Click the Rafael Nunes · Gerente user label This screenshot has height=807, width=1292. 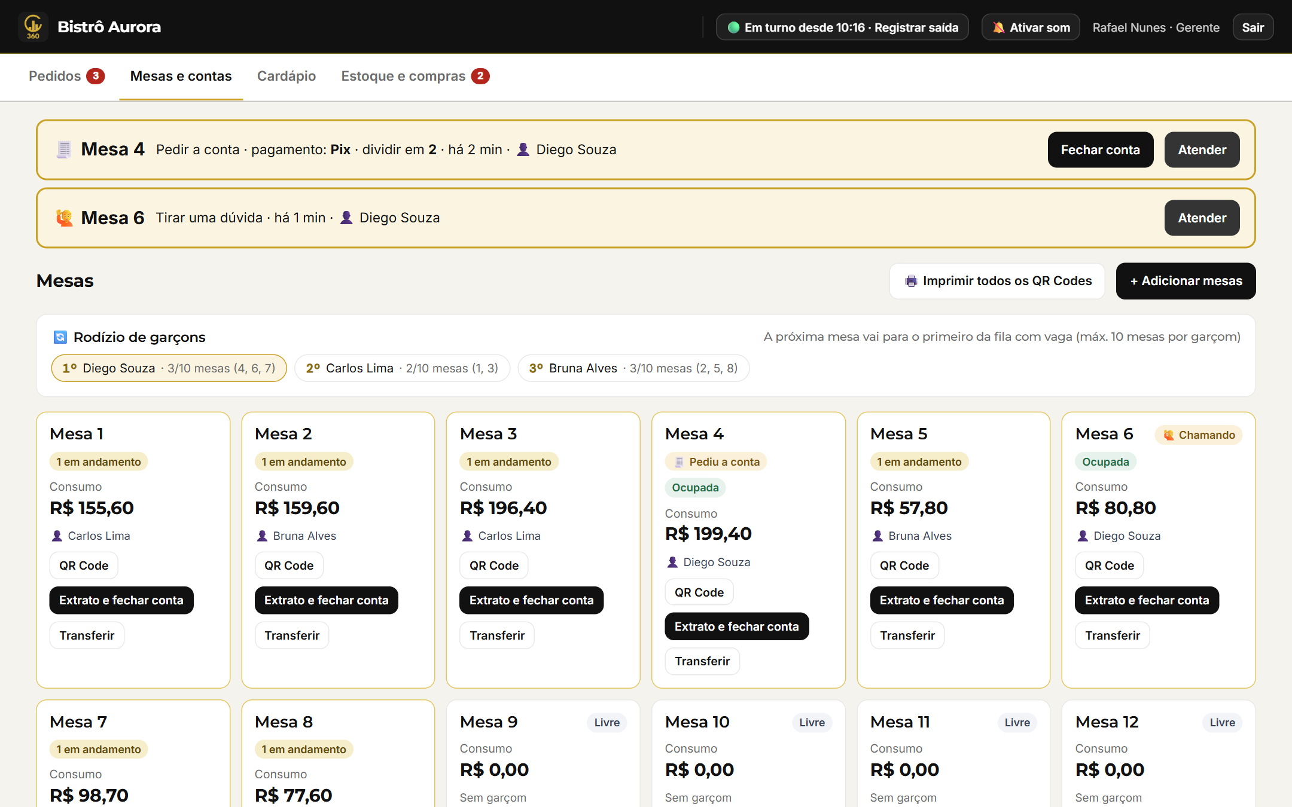(x=1156, y=27)
